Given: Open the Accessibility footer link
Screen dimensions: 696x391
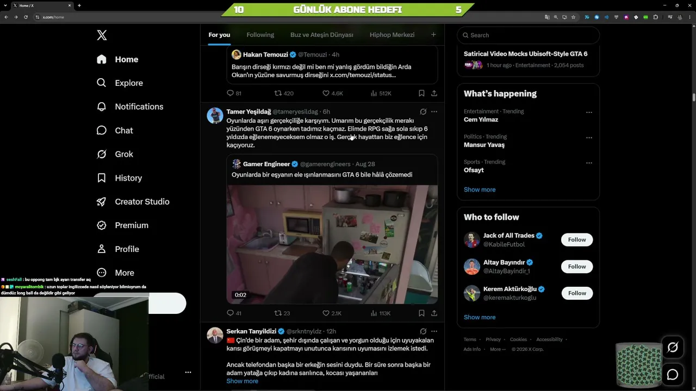Looking at the screenshot, I should pos(549,339).
